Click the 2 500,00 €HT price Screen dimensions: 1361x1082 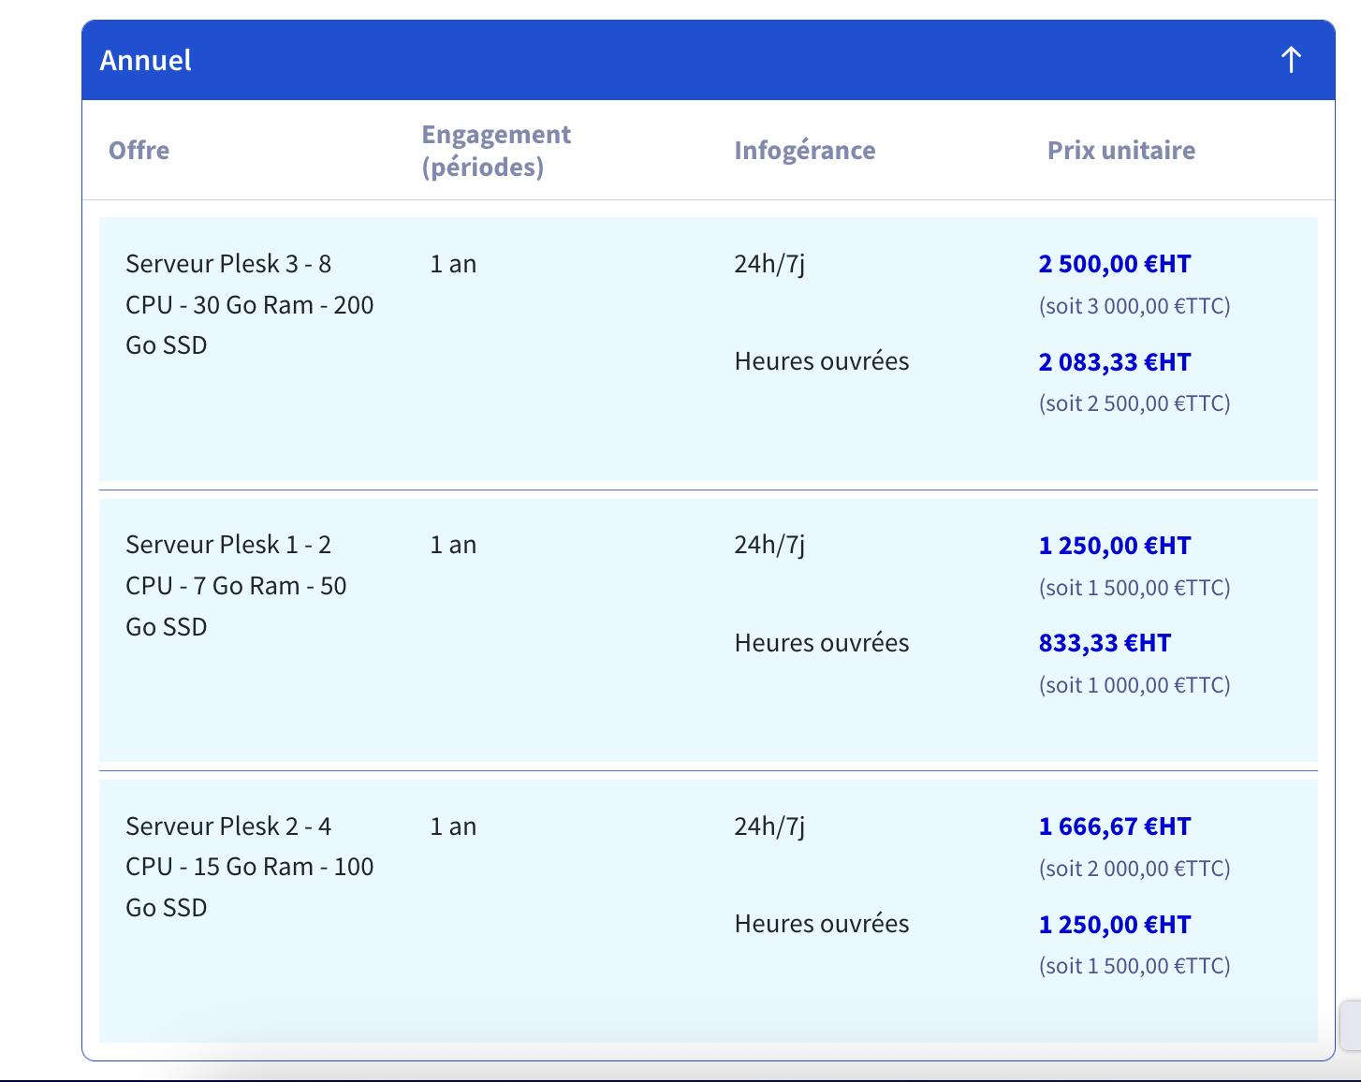[x=1115, y=264]
